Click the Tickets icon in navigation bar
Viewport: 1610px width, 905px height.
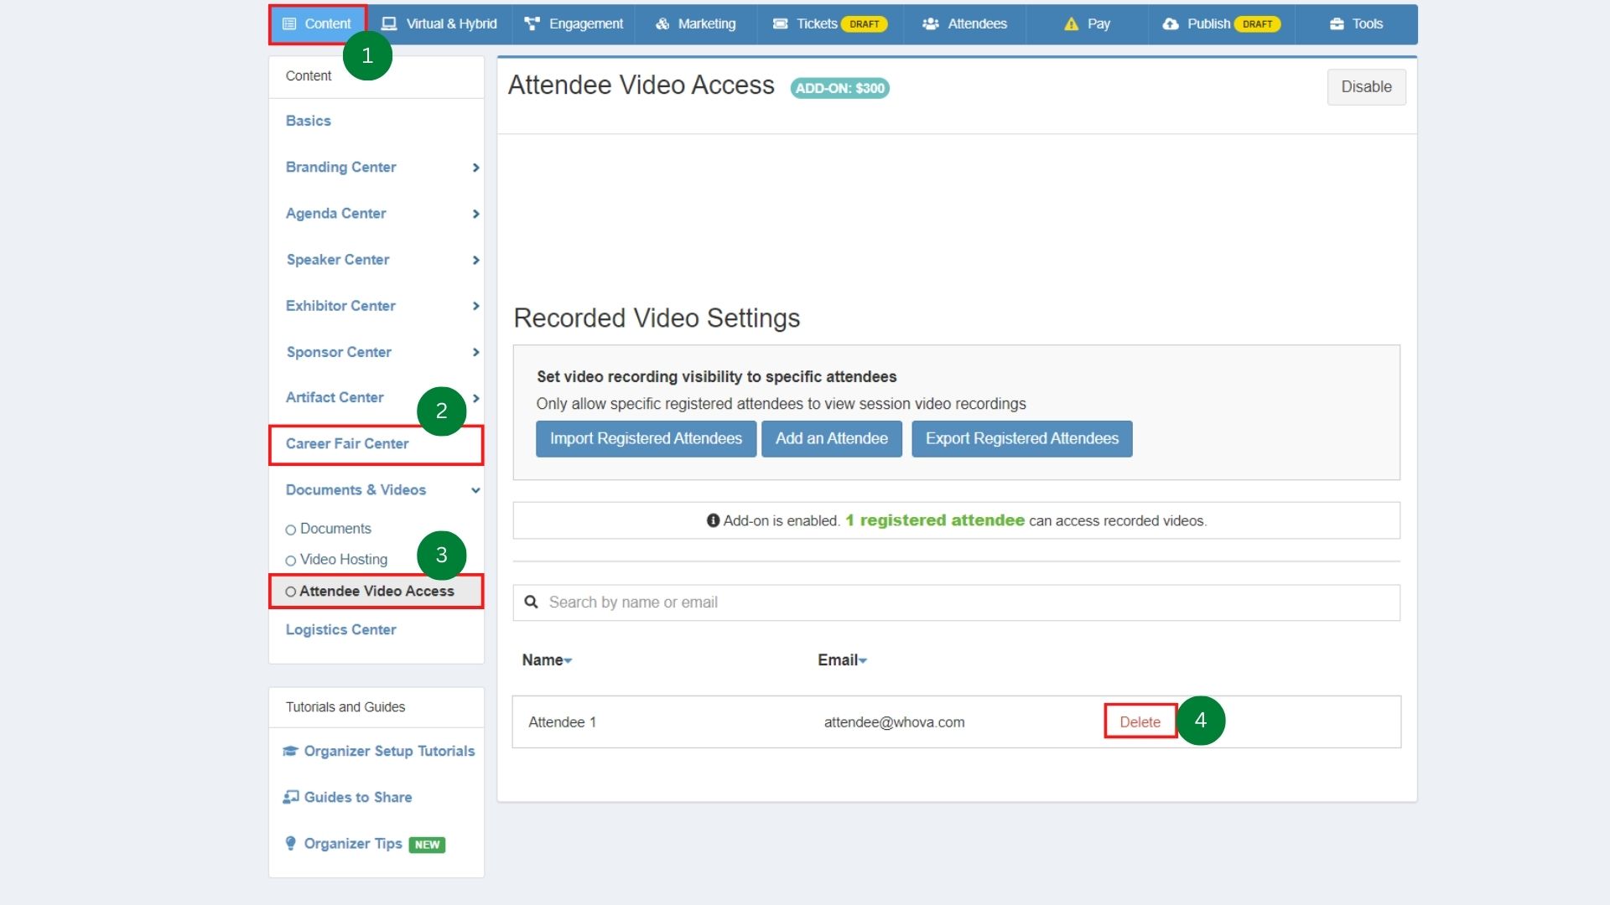point(780,23)
